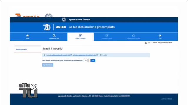188x105 pixels.
Task: Select the Scegli il modello tab
Action: click(x=80, y=37)
